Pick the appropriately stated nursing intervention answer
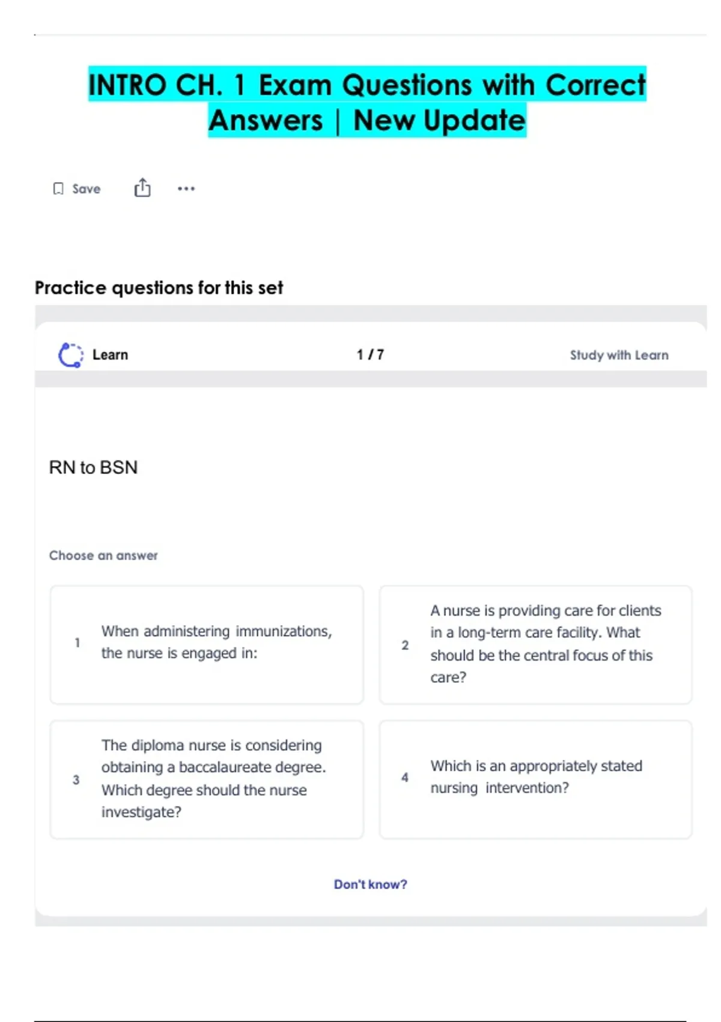 click(536, 777)
